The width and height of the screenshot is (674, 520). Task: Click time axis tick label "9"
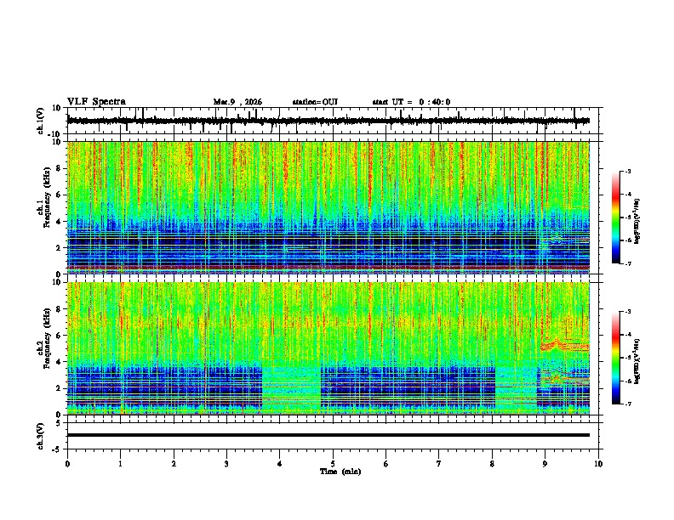coord(545,464)
